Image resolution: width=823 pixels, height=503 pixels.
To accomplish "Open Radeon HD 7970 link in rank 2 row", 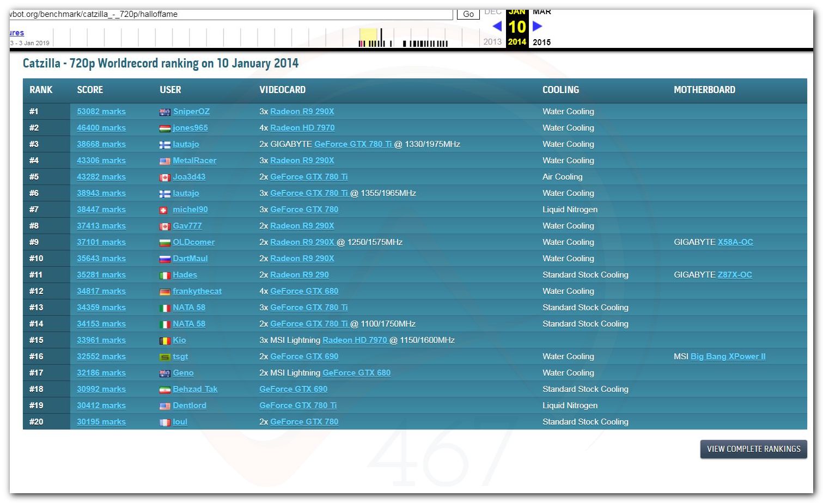I will 302,128.
